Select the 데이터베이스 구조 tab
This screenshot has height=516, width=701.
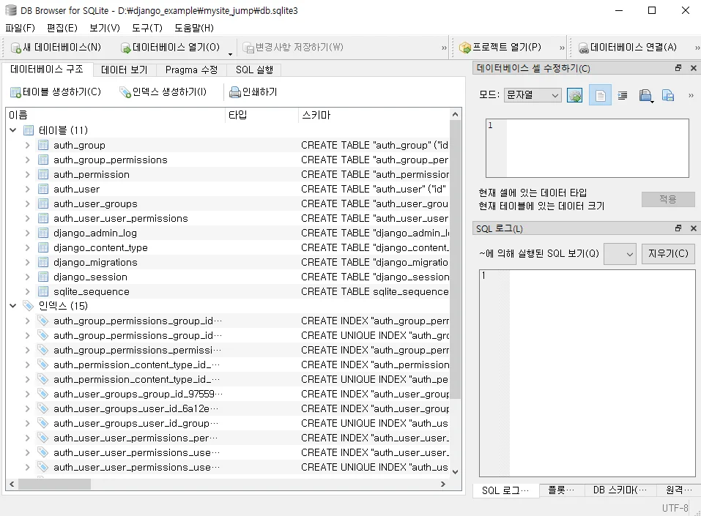click(x=47, y=70)
